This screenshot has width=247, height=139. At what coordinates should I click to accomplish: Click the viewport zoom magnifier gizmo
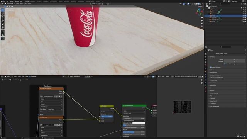tap(202, 18)
